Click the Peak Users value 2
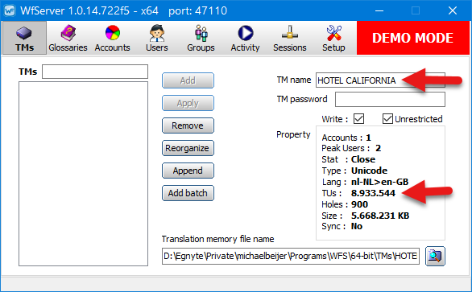472x292 pixels. [x=378, y=148]
